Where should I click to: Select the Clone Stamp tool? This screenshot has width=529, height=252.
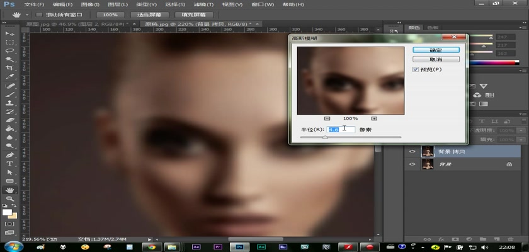pos(9,103)
